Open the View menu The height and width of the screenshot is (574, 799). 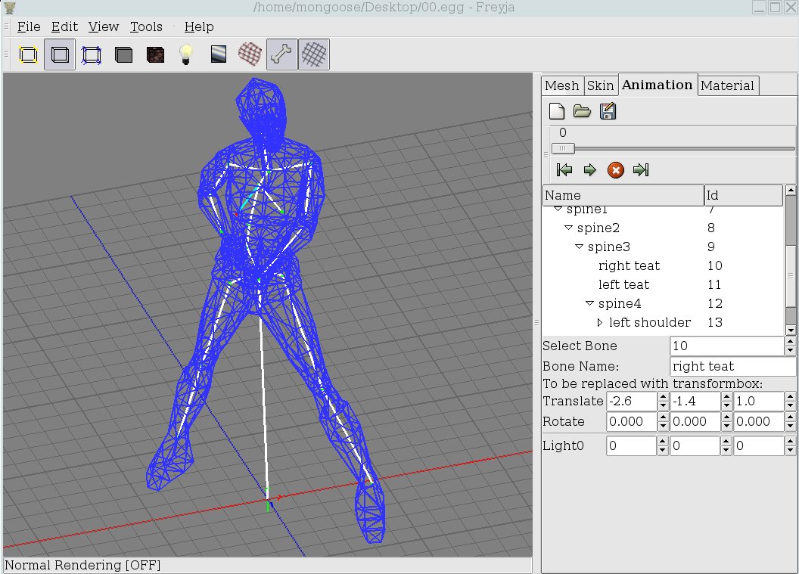pos(104,26)
